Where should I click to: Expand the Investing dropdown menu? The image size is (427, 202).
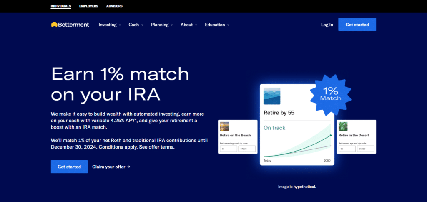pyautogui.click(x=110, y=25)
